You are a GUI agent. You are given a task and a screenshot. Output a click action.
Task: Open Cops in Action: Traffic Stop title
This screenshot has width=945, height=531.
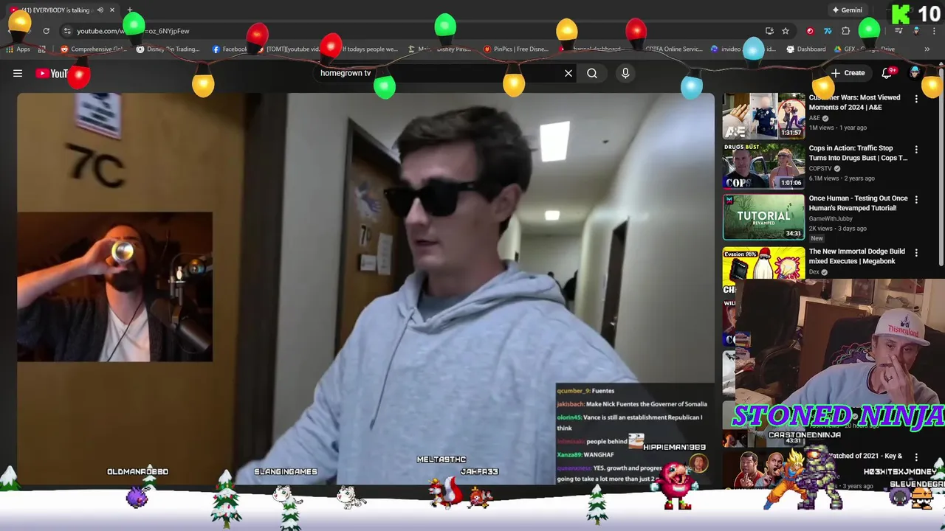(858, 153)
